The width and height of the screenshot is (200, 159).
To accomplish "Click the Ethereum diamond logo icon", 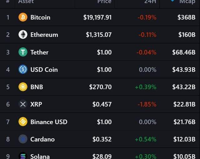I will tap(23, 35).
